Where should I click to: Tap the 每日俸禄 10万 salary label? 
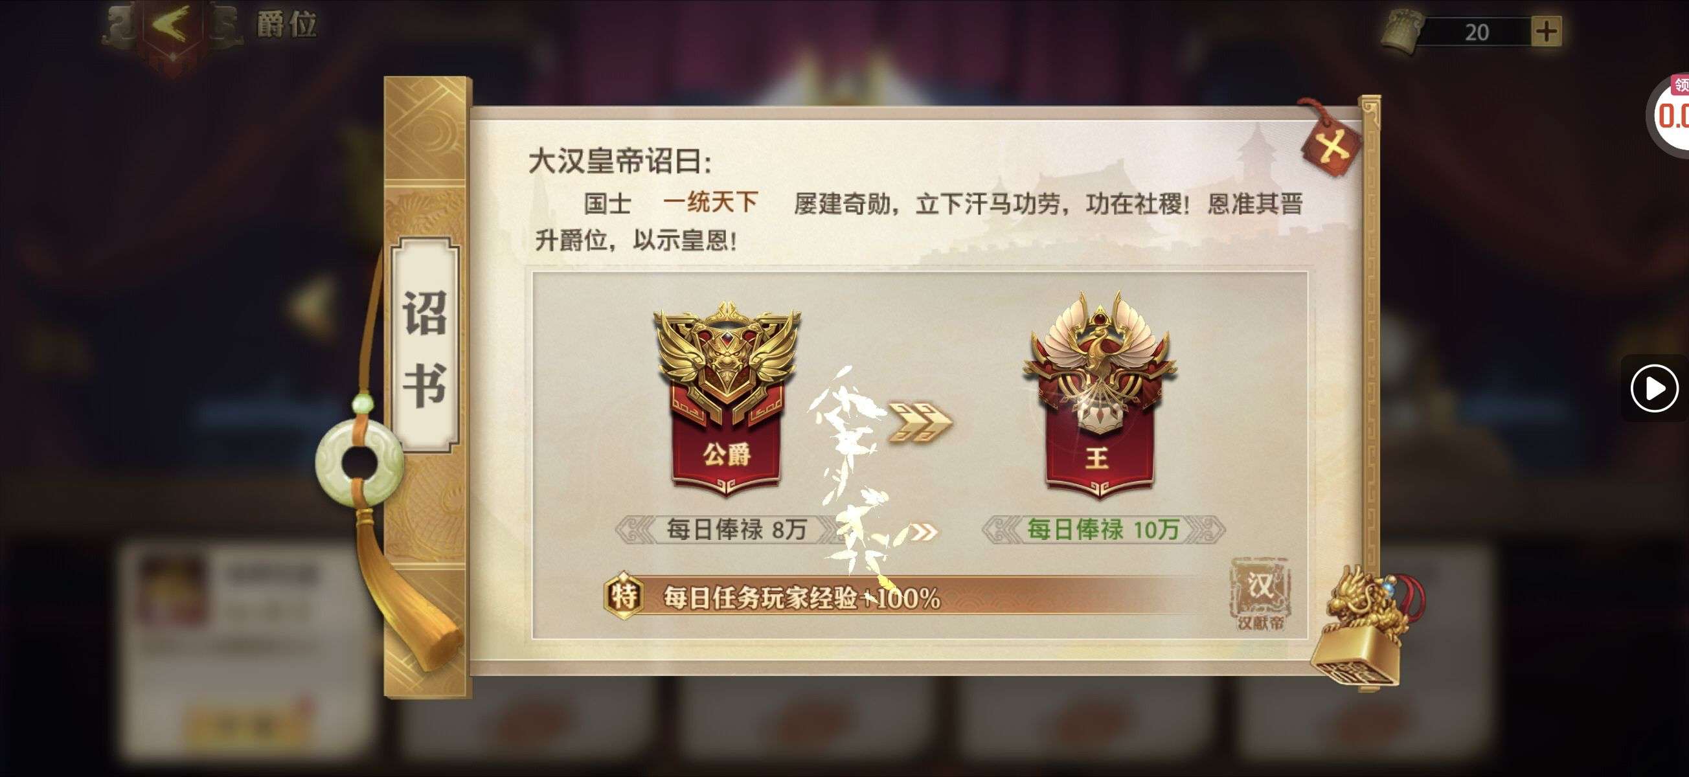(1103, 529)
